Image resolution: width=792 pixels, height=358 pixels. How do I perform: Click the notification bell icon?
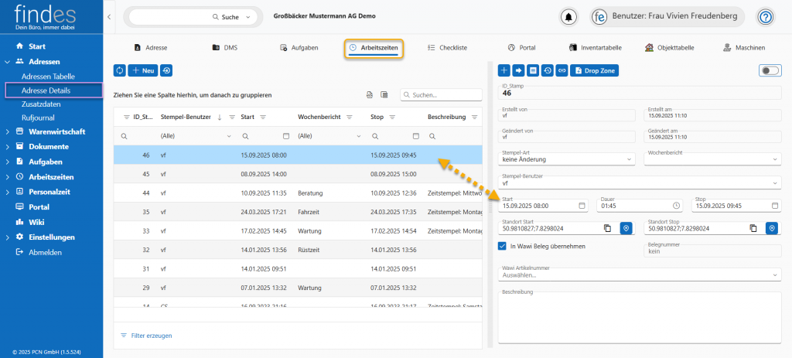569,17
